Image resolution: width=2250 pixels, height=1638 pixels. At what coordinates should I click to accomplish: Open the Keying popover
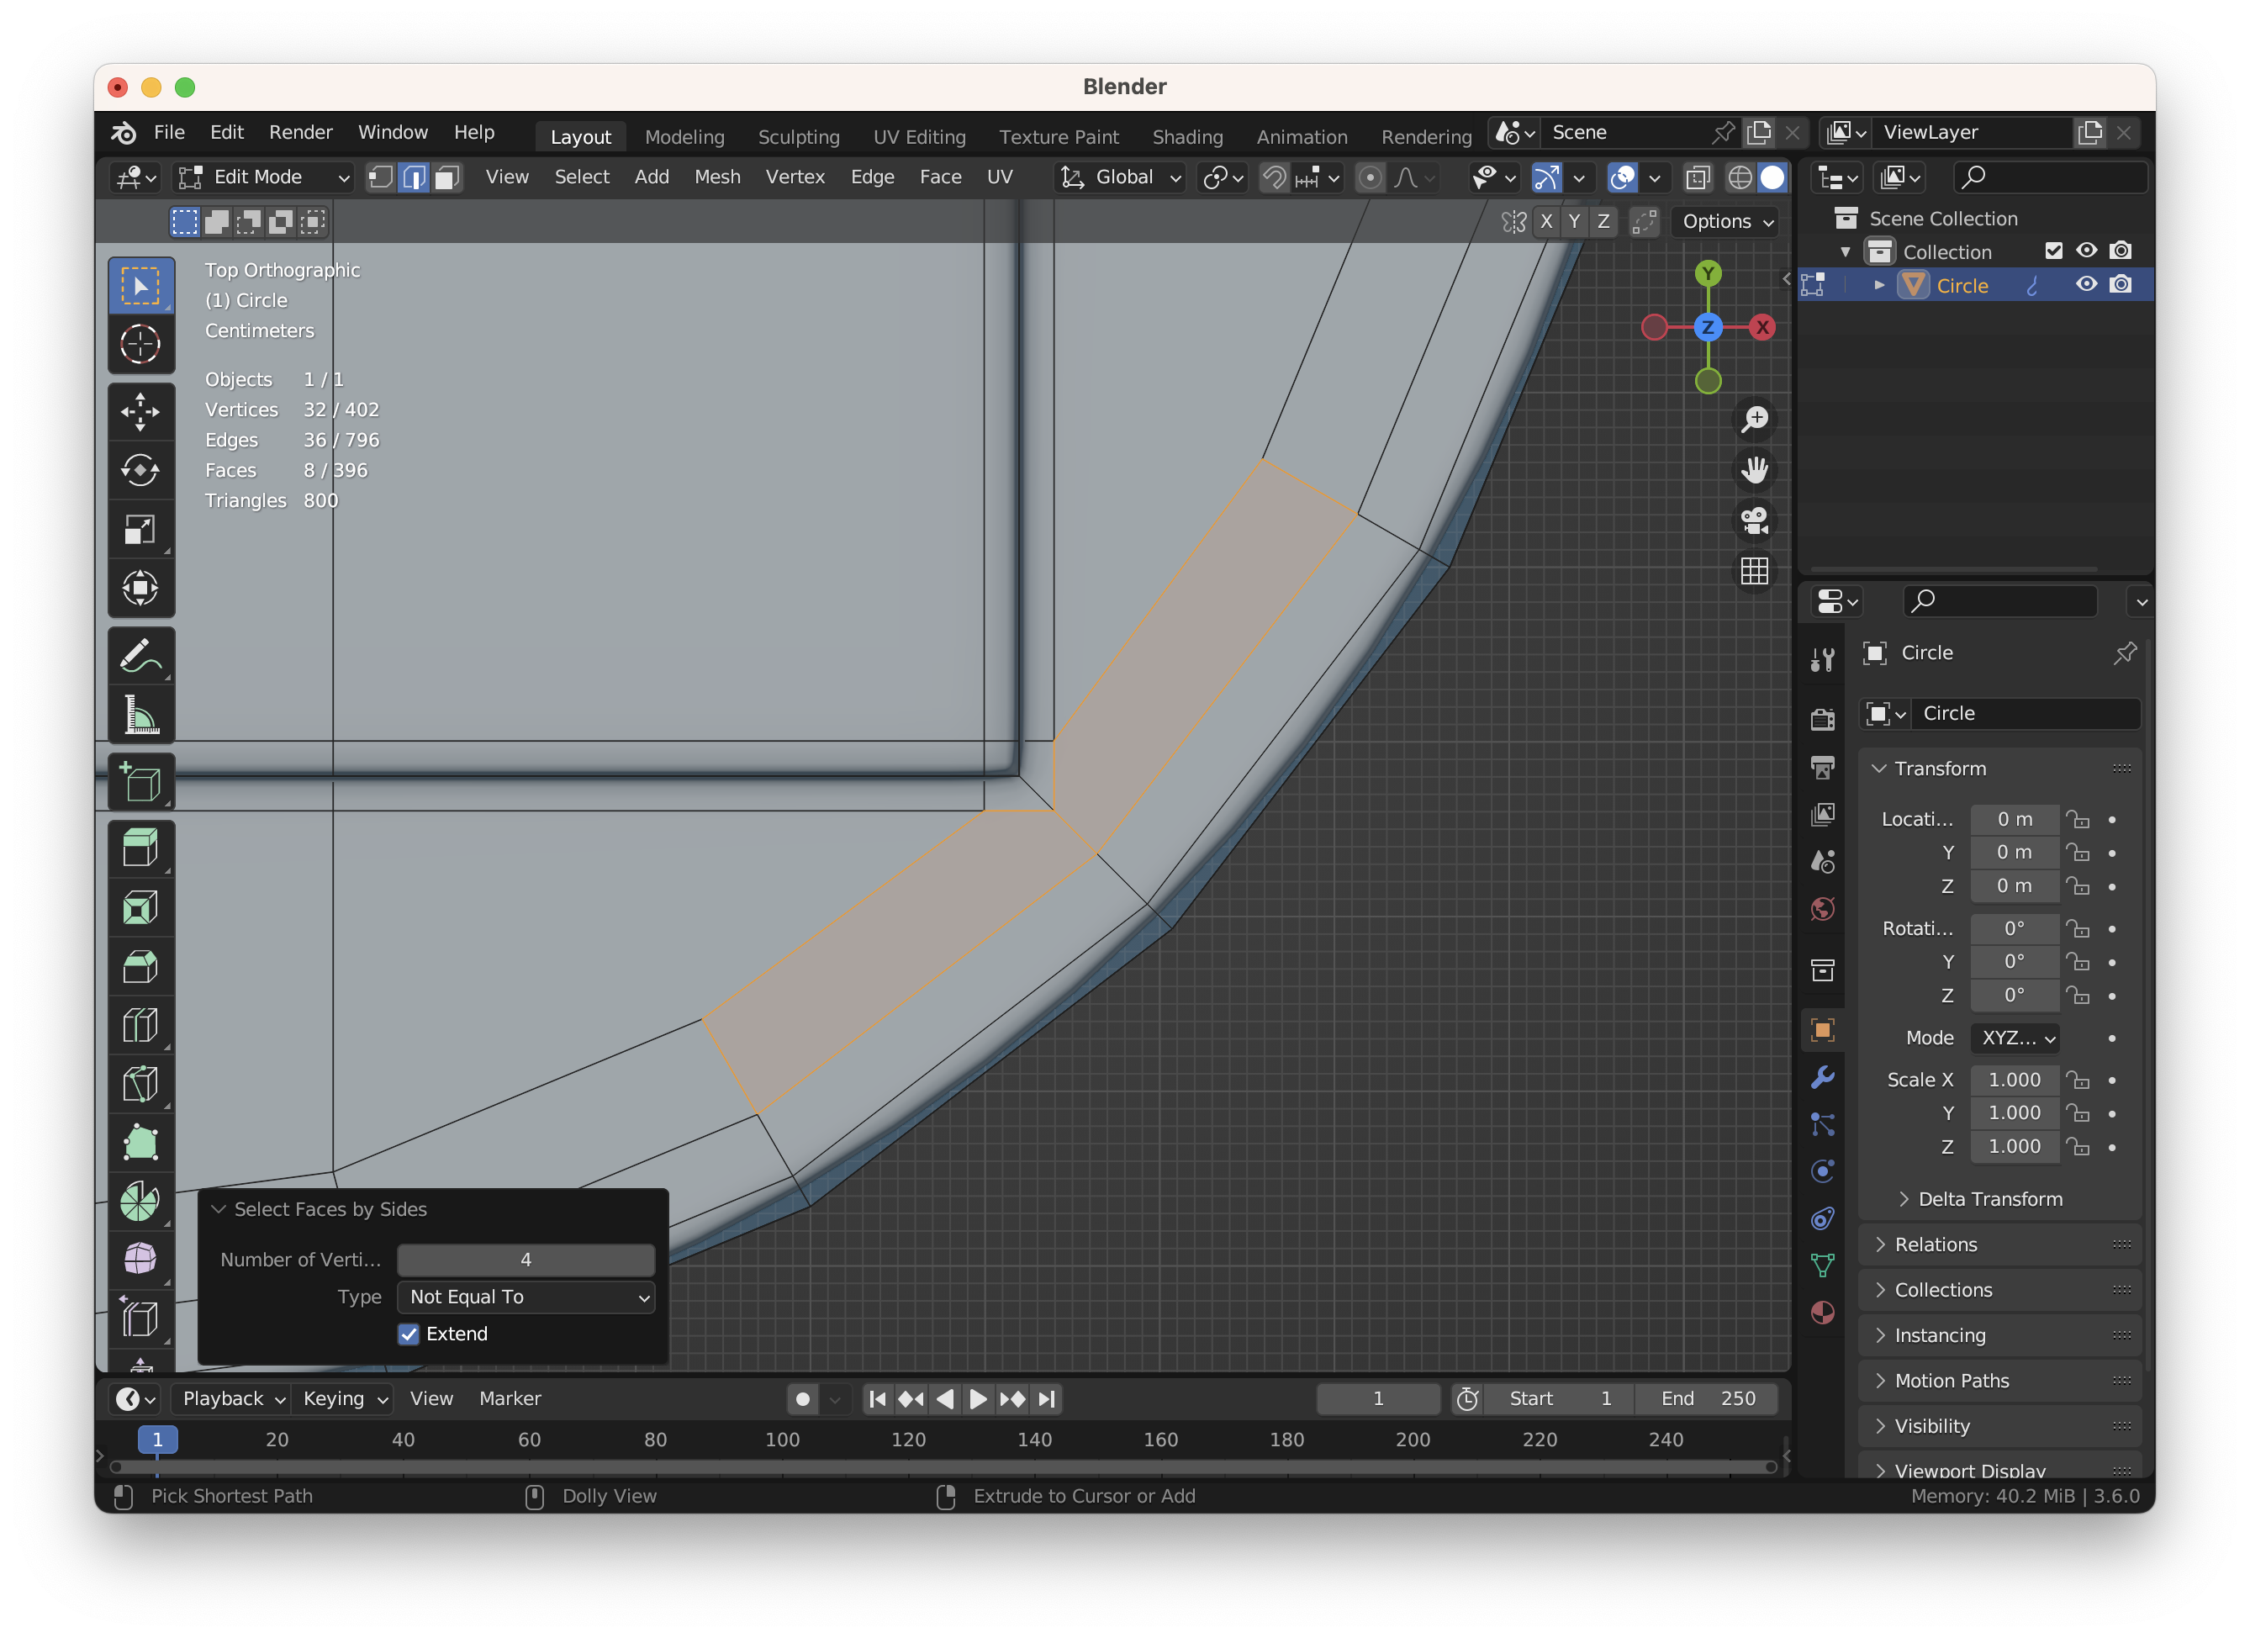tap(344, 1399)
